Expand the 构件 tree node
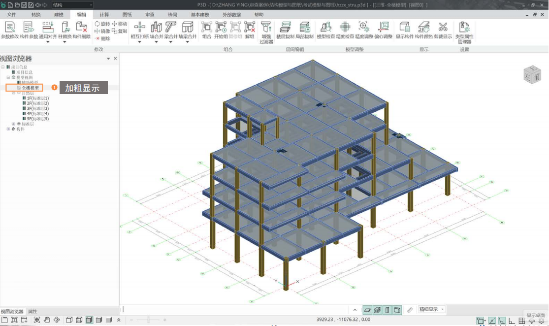The image size is (549, 326). [8, 129]
